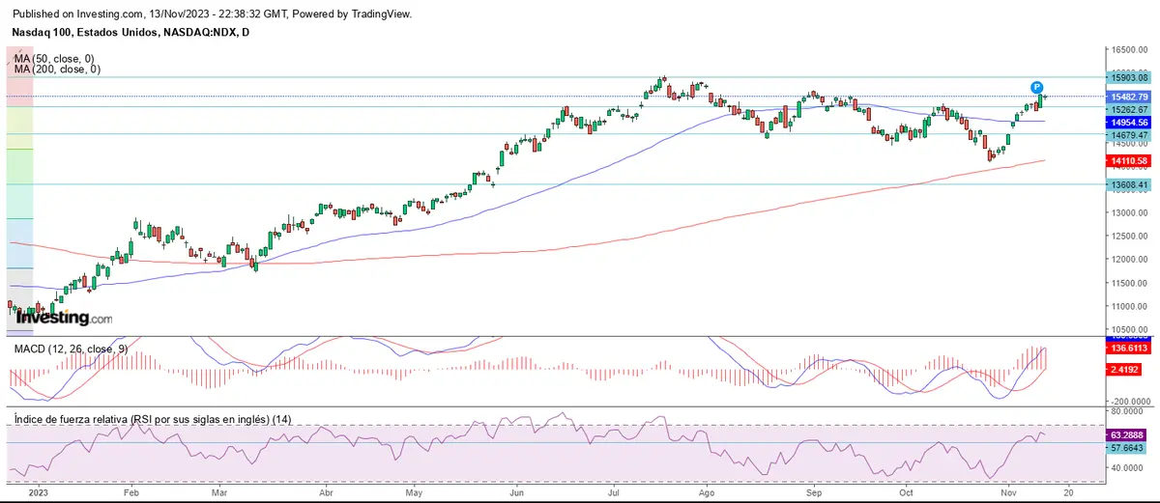Click the Jul label on time axis
The image size is (1160, 503).
coord(615,491)
